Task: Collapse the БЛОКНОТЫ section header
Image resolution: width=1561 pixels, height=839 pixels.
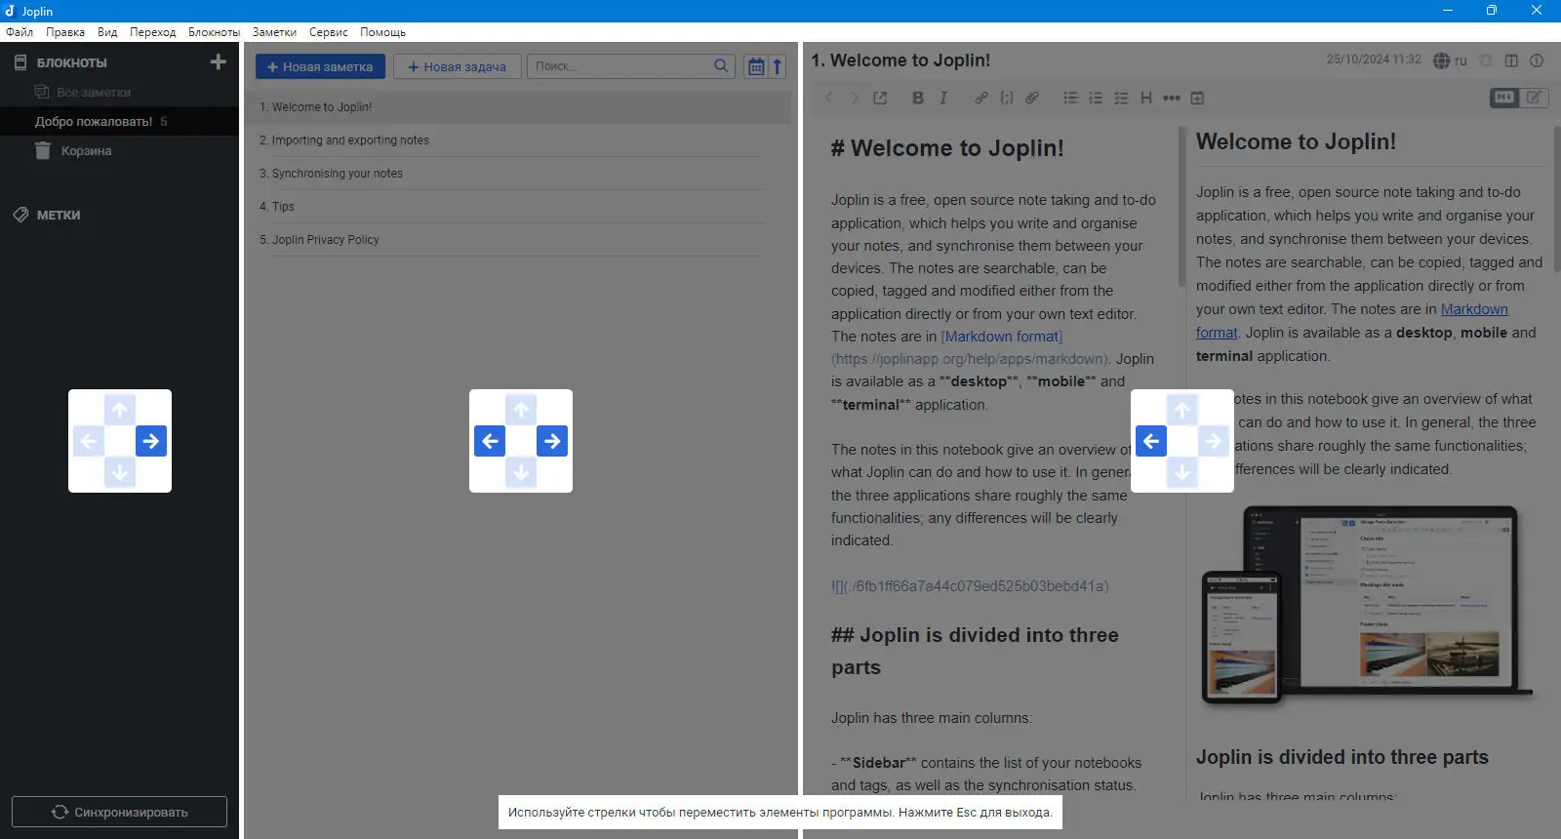Action: tap(72, 62)
